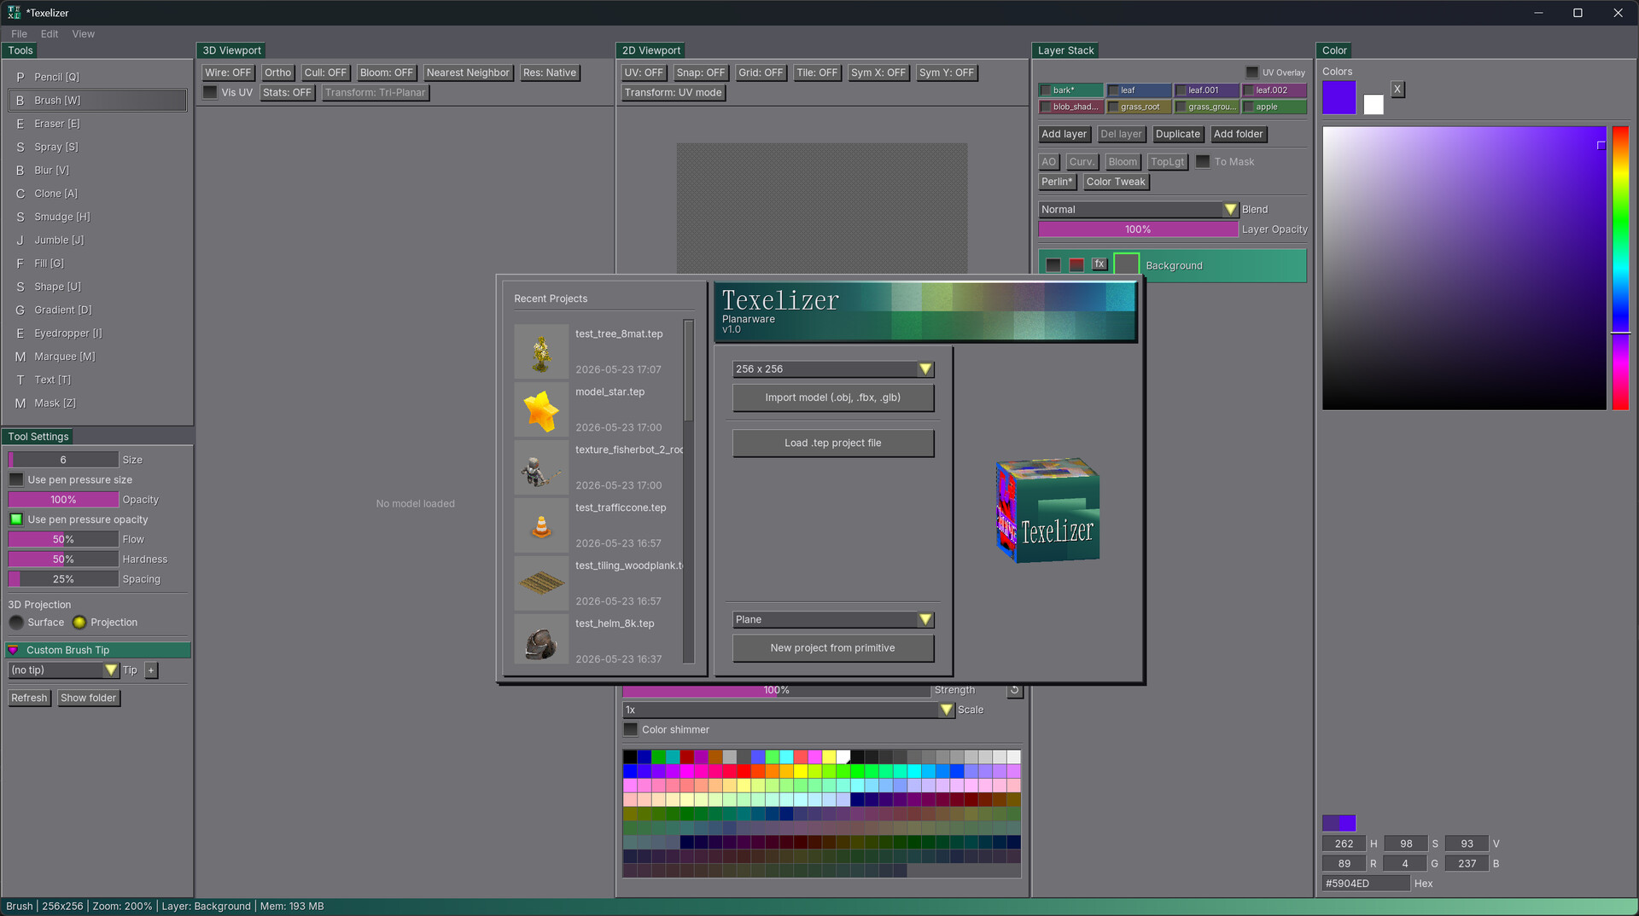Select the Blur tool

[97, 170]
